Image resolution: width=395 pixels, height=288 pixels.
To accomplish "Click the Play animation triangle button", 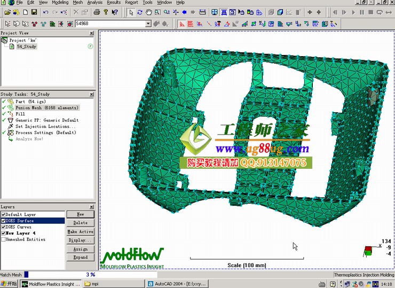I will (353, 12).
